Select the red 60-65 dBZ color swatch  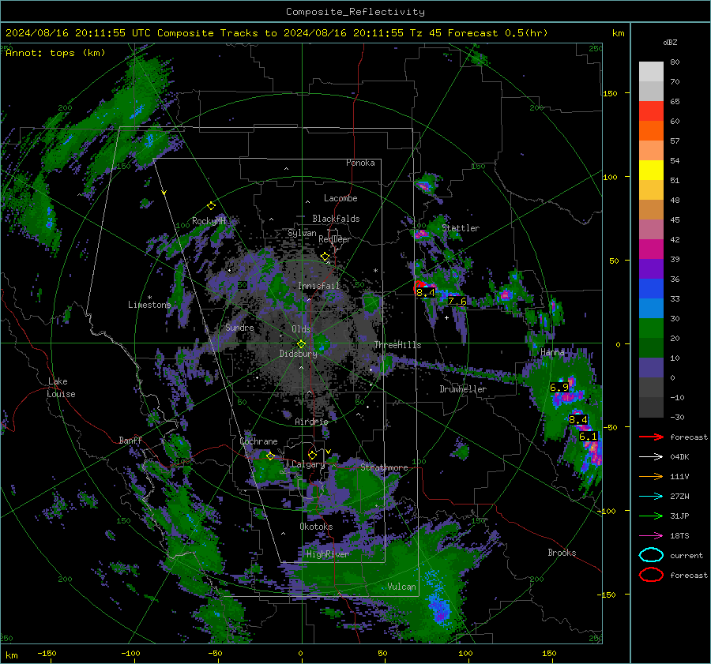651,111
